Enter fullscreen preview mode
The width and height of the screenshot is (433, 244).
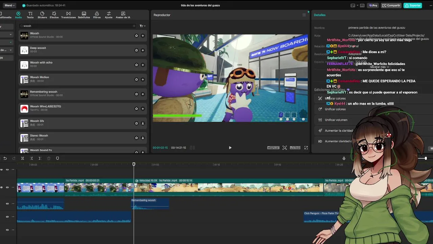tap(306, 148)
